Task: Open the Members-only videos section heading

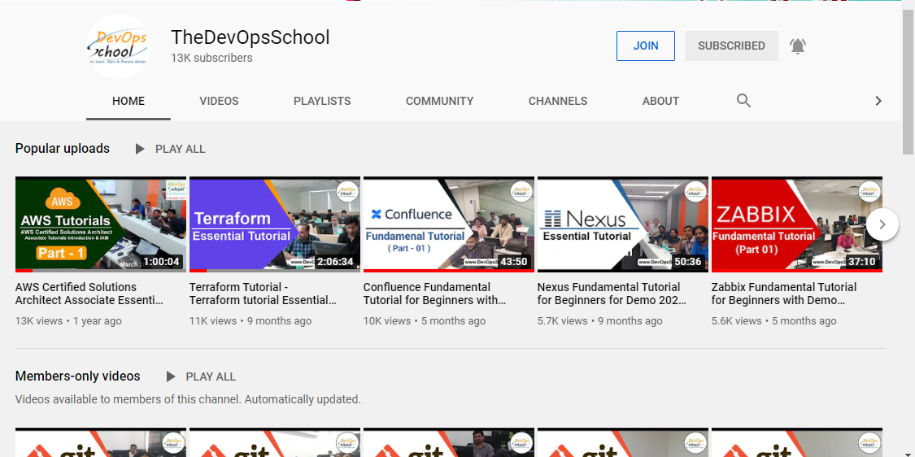Action: click(x=77, y=376)
